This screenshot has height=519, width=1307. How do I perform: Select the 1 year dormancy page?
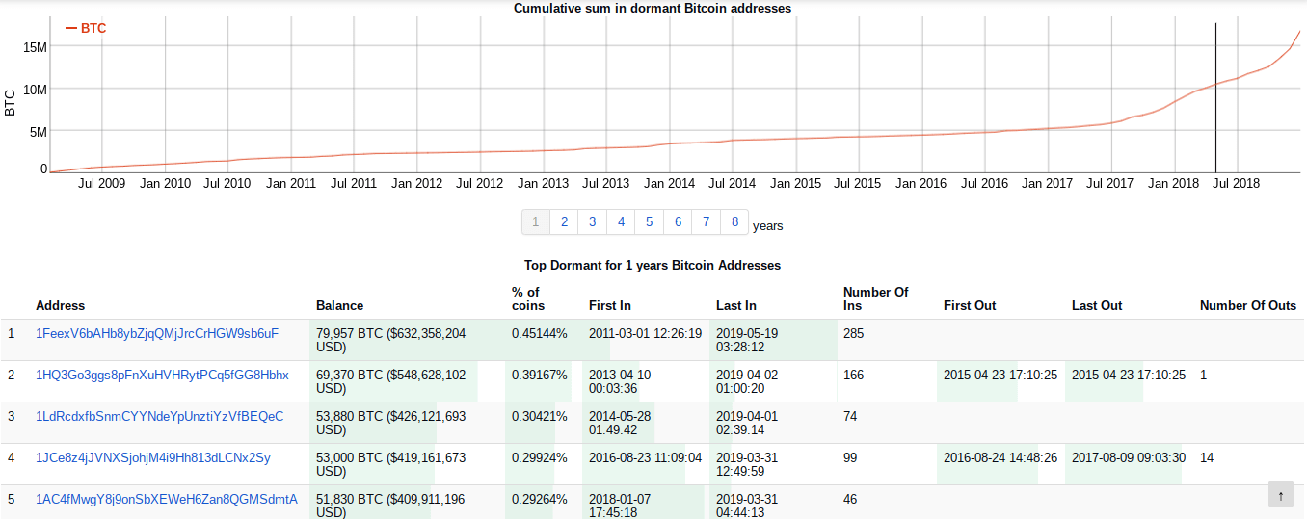[536, 222]
